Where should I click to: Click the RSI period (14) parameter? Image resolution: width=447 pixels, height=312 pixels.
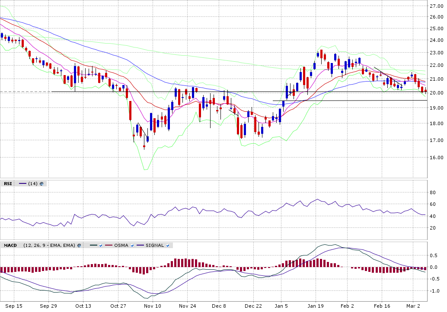click(32, 184)
